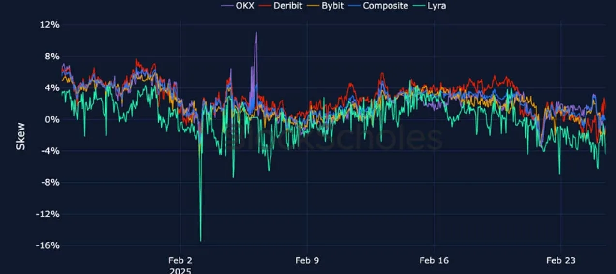
Task: Click the Skew y-axis title
Action: tap(21, 135)
